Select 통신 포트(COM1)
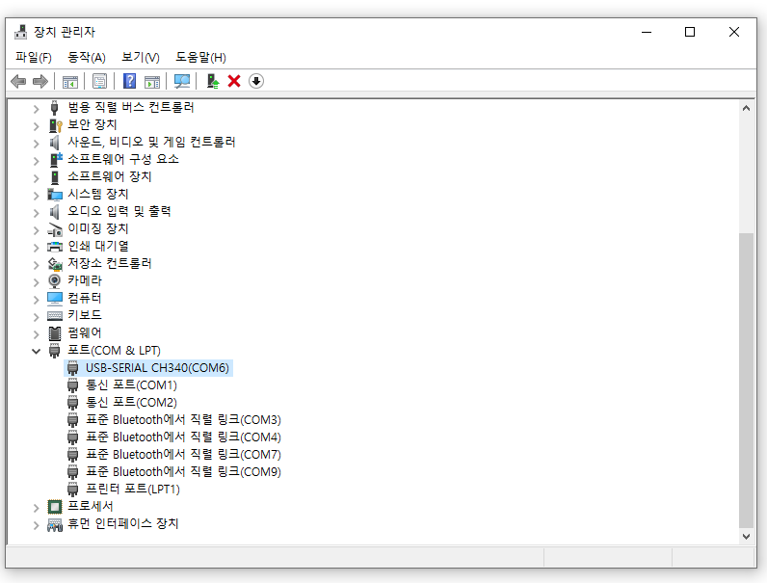Screen dimensions: 767x583 [131, 385]
